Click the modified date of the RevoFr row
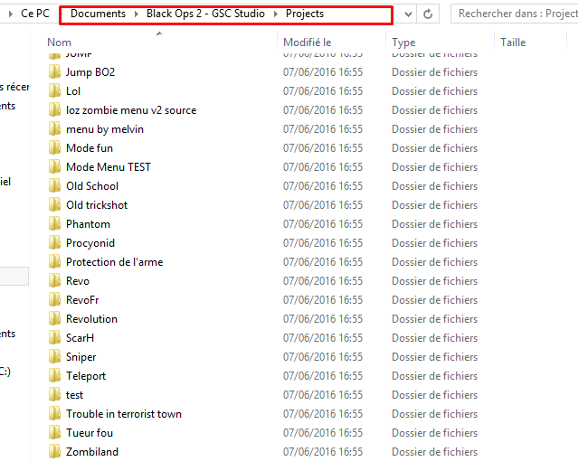Screen dimensions: 578x471 [323, 300]
